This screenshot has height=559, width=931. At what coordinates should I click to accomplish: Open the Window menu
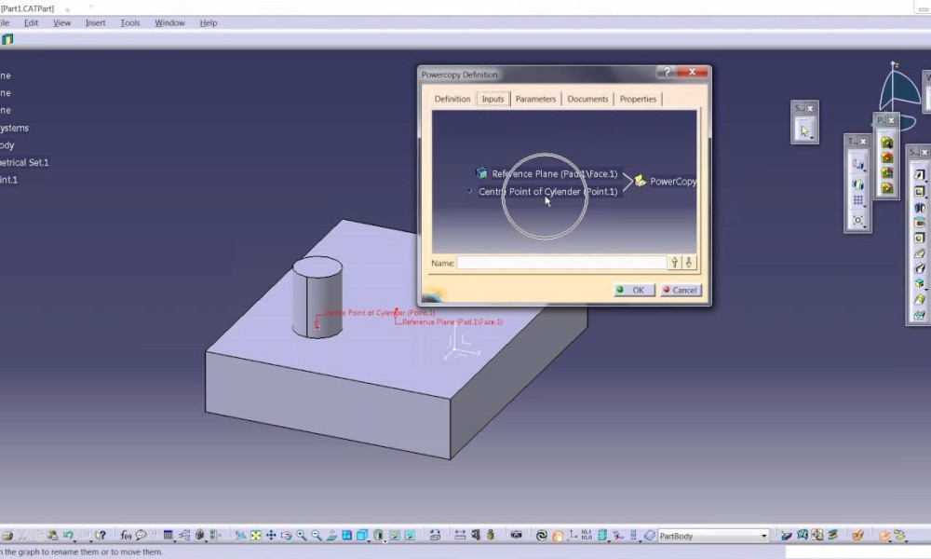(x=169, y=22)
